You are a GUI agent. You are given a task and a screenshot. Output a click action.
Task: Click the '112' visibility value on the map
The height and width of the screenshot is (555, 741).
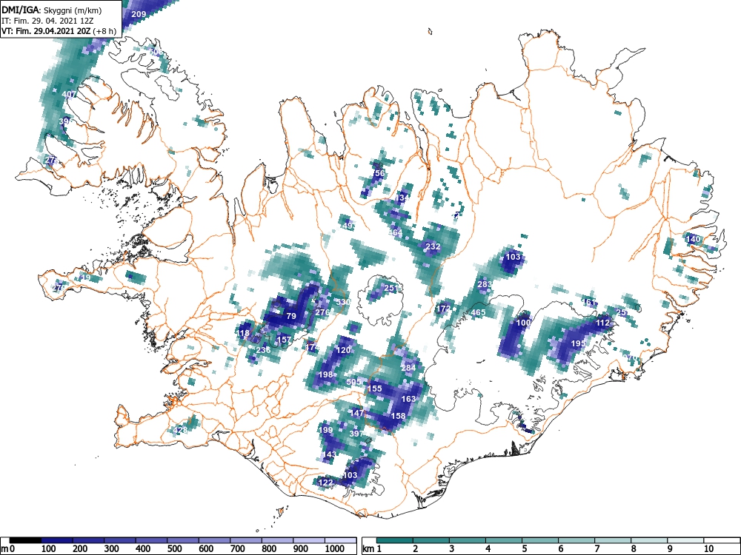click(x=603, y=323)
